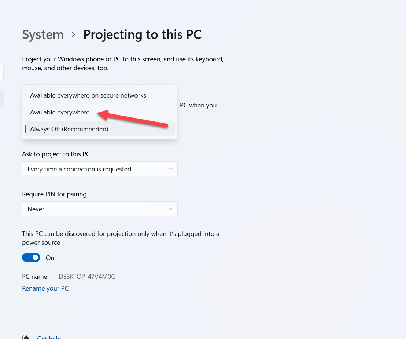The height and width of the screenshot is (339, 406).
Task: Click chevron on 'Every time a connection' dropdown
Action: (170, 169)
